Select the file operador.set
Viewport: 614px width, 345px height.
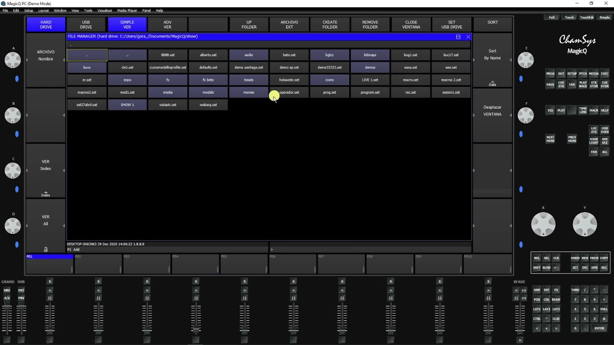[x=289, y=92]
